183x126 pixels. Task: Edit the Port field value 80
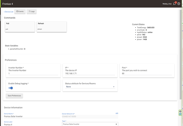coord(147,74)
